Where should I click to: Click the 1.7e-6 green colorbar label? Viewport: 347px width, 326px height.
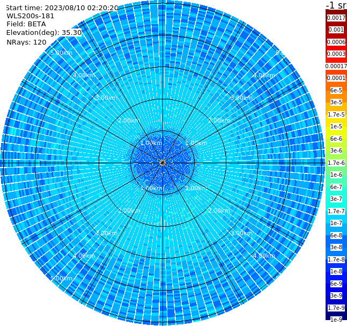pos(336,163)
